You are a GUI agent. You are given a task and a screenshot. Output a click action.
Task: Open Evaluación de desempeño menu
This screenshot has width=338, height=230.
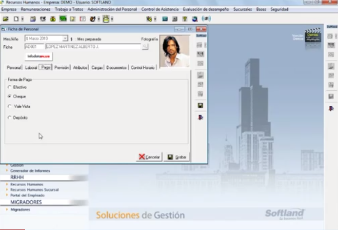[206, 9]
